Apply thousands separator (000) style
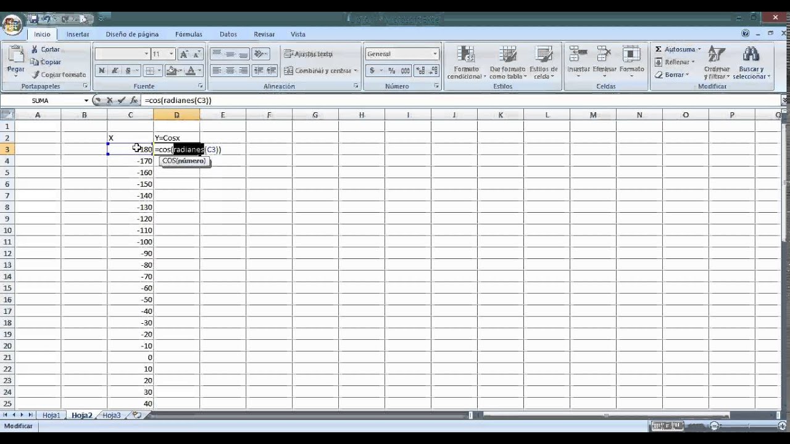 pos(405,71)
